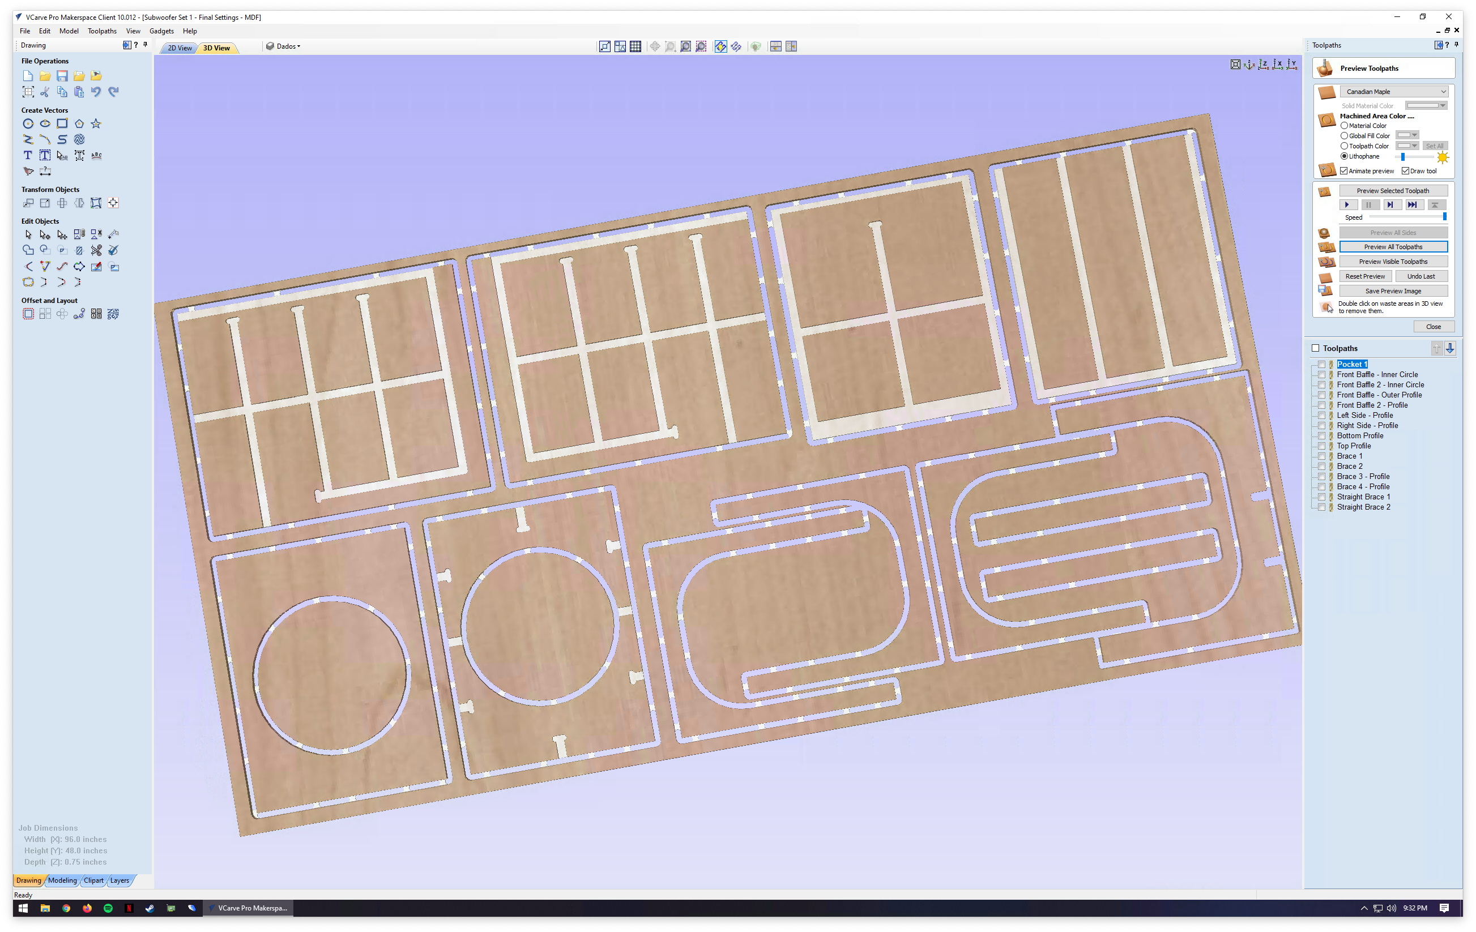Click the Draw Star tool icon
Viewport: 1476px width, 932px height.
point(96,124)
